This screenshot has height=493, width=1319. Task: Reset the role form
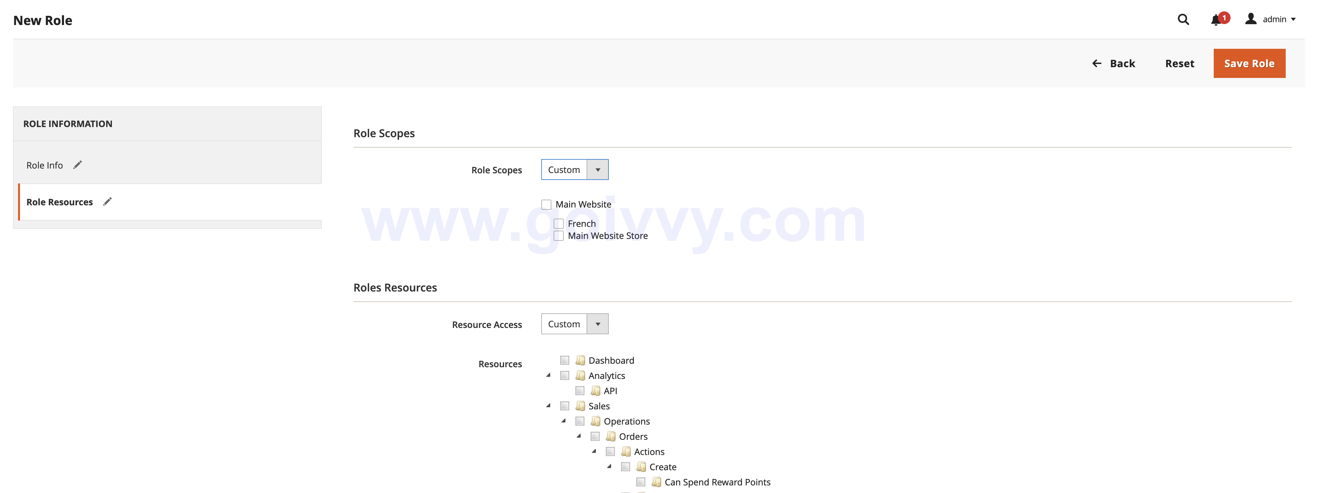[1180, 63]
